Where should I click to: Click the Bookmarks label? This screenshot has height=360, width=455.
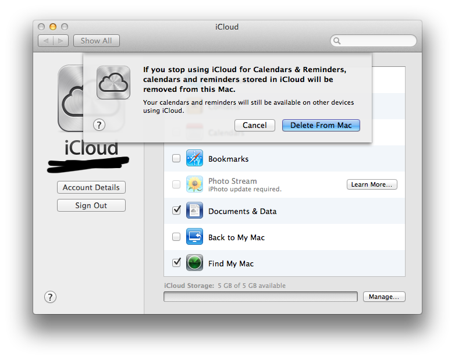pyautogui.click(x=228, y=159)
